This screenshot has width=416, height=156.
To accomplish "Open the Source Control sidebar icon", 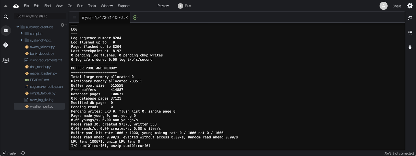I will coord(6,45).
